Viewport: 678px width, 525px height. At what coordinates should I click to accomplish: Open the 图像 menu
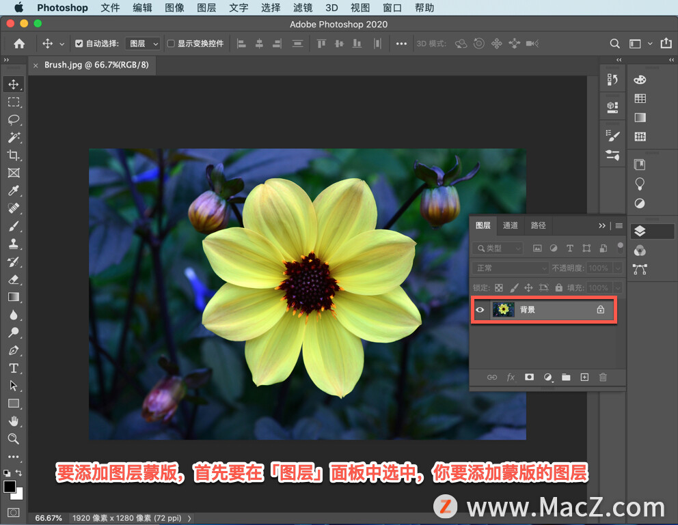[x=175, y=8]
